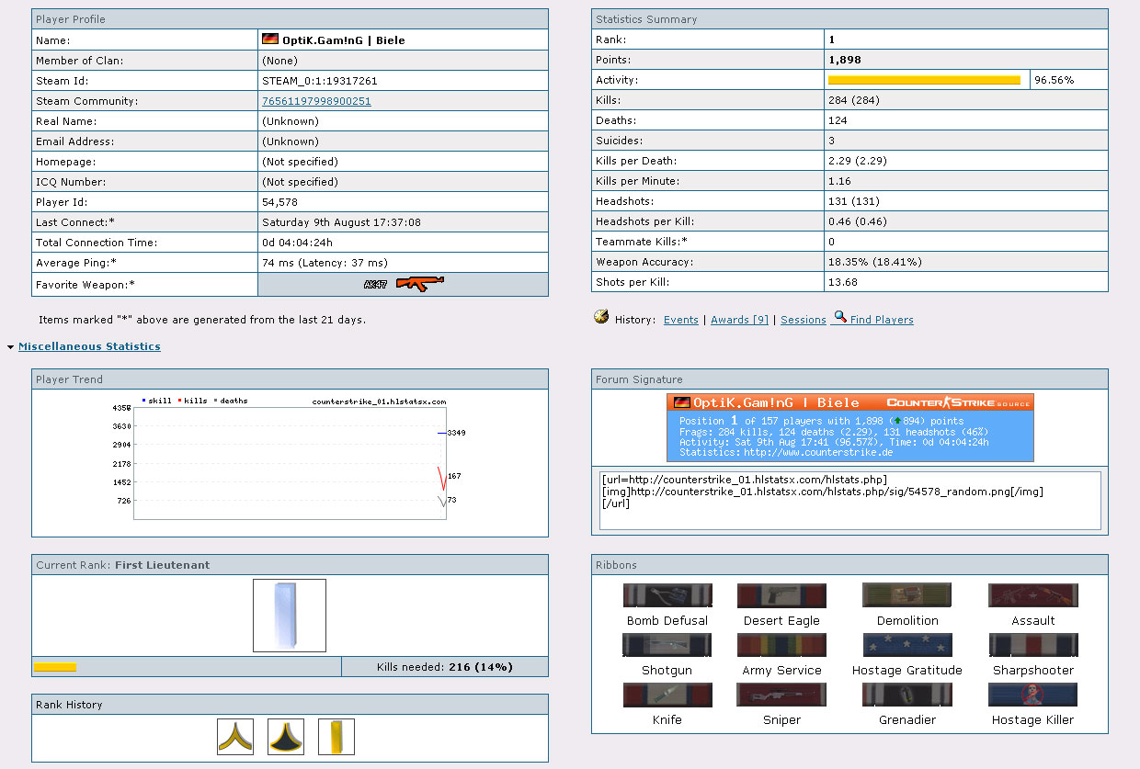Click the Hostage Gratitude ribbon icon

[906, 645]
